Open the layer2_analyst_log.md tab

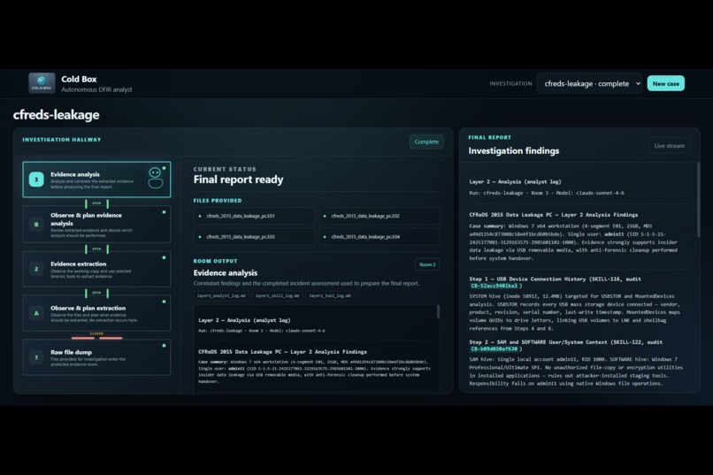coord(221,295)
